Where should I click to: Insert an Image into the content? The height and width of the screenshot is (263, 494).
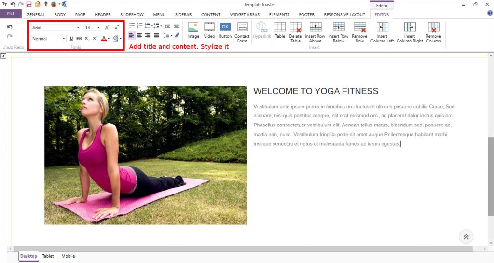[x=193, y=30]
